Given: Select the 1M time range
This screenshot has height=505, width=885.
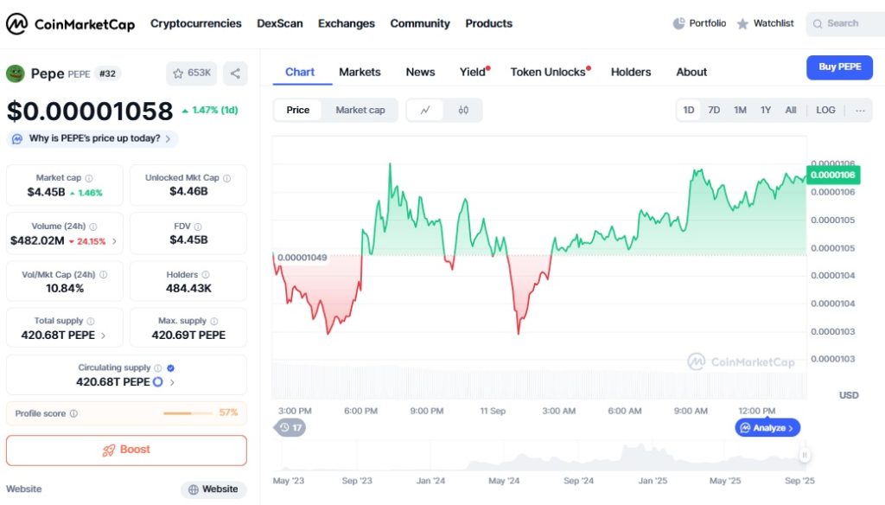Looking at the screenshot, I should pyautogui.click(x=740, y=110).
